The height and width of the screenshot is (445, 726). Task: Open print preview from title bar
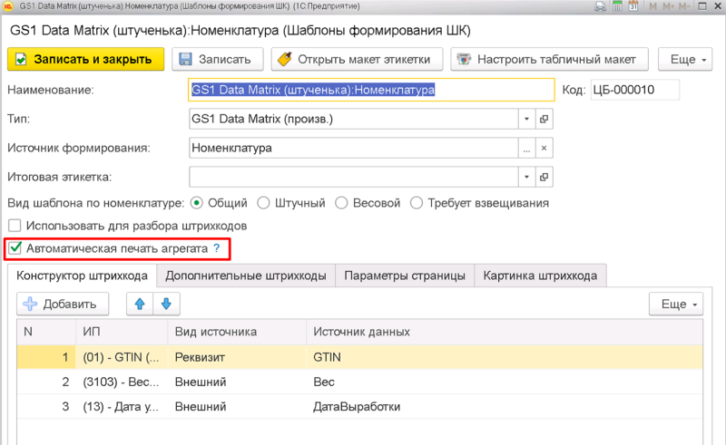pyautogui.click(x=601, y=6)
